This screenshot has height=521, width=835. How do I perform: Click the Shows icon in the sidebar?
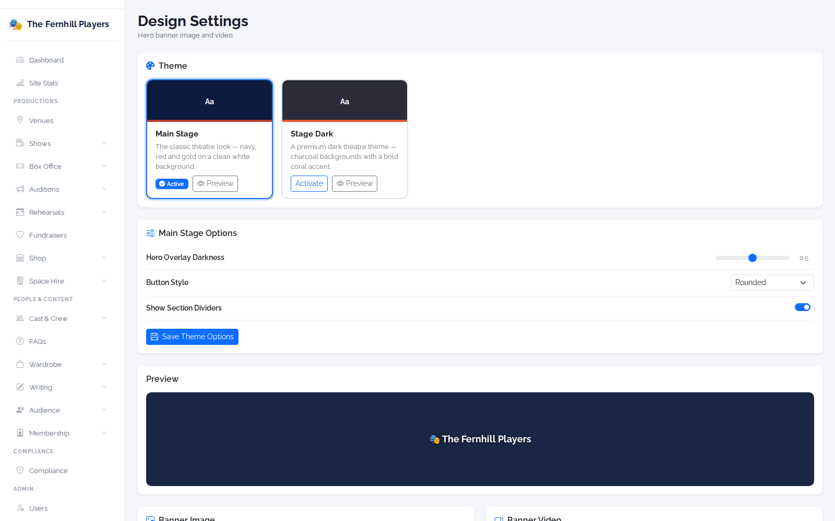(20, 143)
